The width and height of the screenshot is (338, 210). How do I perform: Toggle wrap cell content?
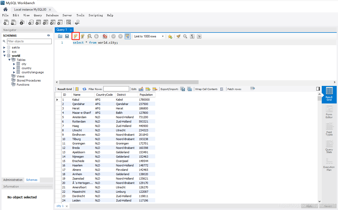[222, 89]
